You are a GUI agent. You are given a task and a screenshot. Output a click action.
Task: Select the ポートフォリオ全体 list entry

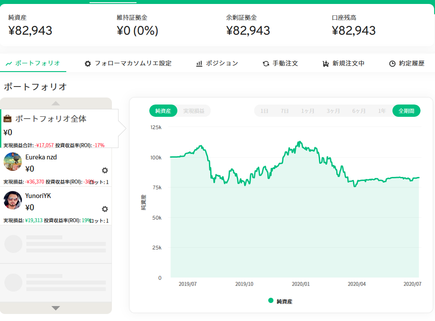59,128
